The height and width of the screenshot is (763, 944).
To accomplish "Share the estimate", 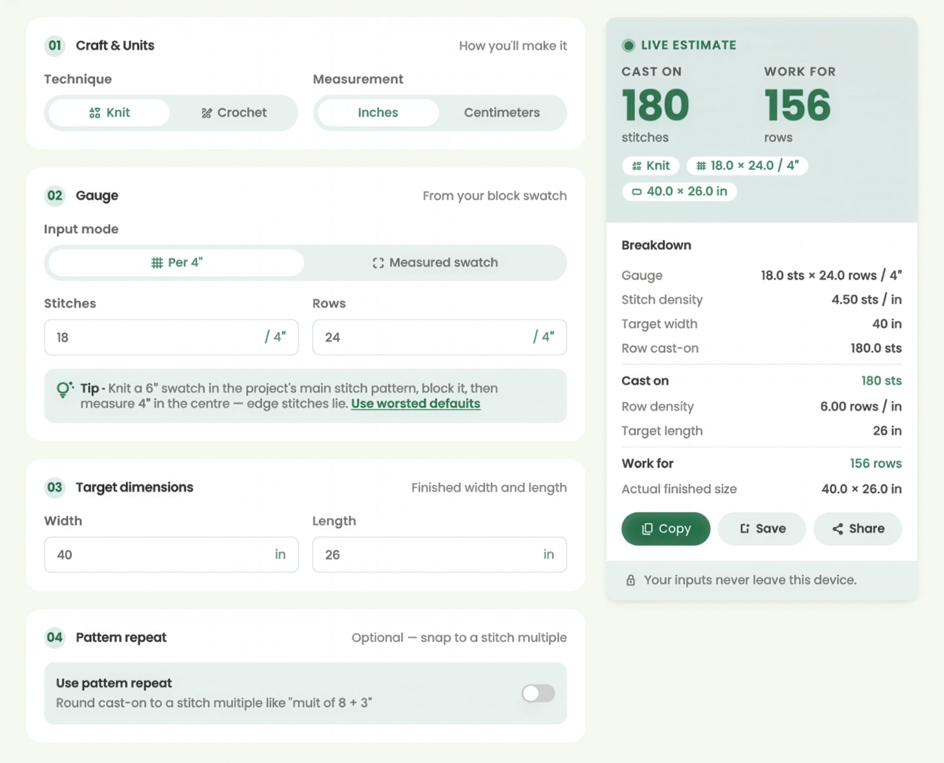I will (x=857, y=528).
